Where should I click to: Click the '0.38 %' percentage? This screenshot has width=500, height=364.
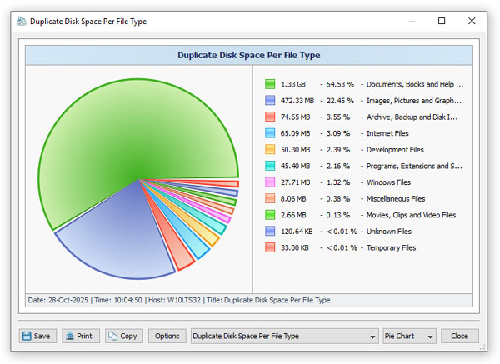coord(338,198)
